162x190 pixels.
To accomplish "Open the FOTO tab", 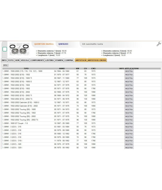I will (x=11, y=60).
